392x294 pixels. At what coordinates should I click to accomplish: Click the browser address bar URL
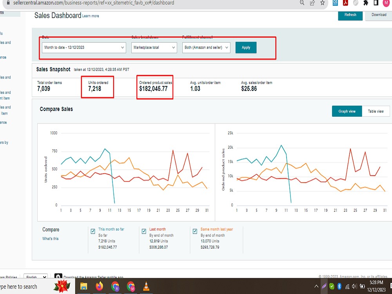[94, 3]
